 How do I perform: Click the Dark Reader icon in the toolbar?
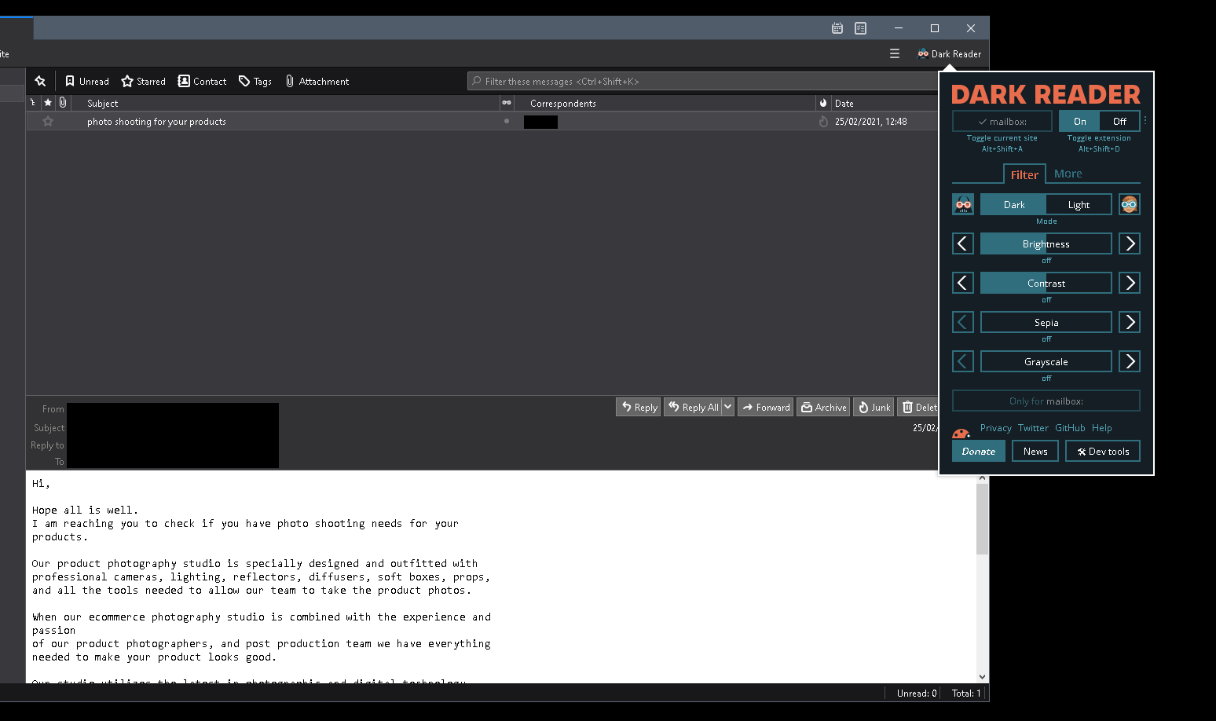922,53
